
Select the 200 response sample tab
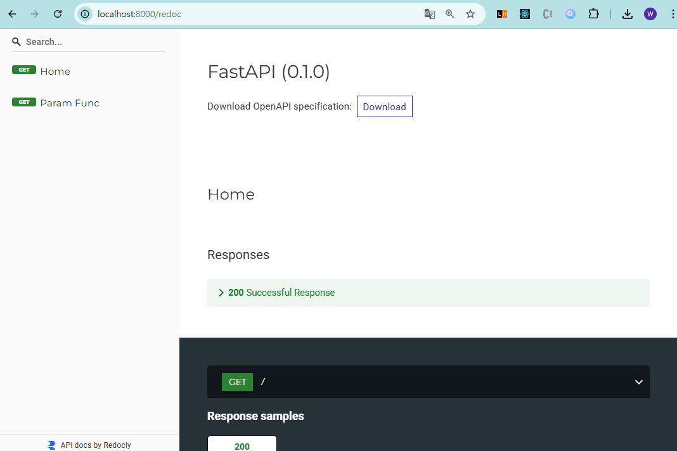coord(242,445)
